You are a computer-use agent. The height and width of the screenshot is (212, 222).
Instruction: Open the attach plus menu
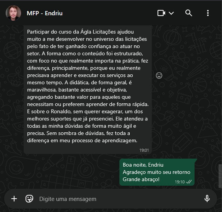[14, 199]
